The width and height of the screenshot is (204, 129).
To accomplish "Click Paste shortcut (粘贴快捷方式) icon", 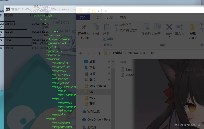I will click(x=116, y=30).
